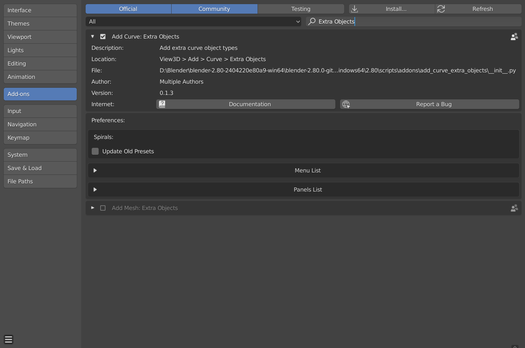
Task: Open the addon Documentation page
Action: coord(250,104)
